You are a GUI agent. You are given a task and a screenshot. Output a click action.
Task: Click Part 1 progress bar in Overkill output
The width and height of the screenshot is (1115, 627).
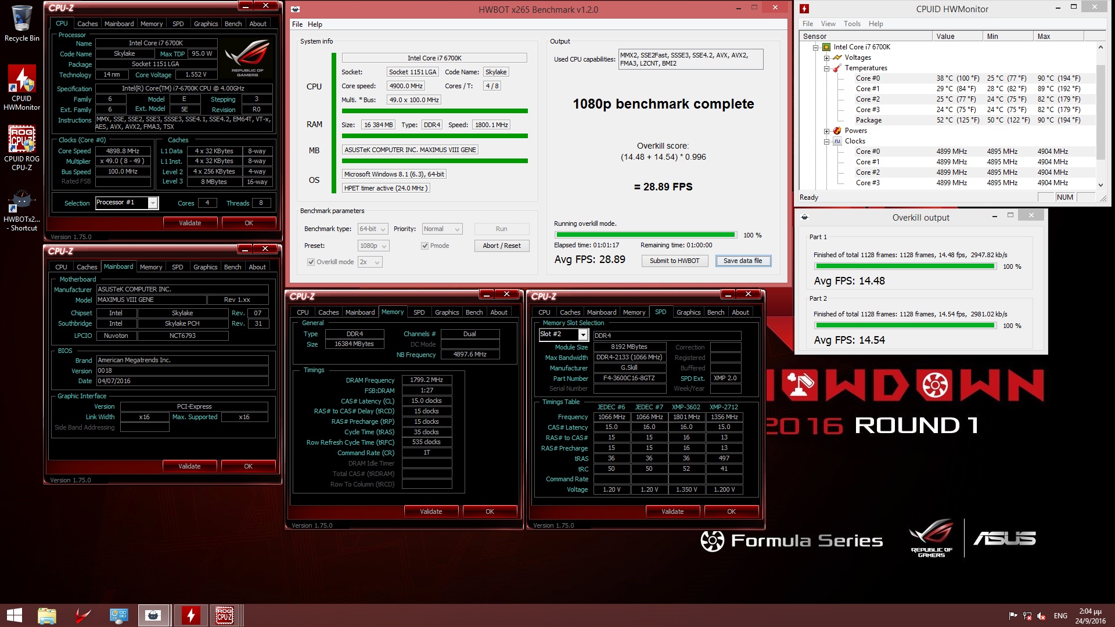pyautogui.click(x=905, y=266)
